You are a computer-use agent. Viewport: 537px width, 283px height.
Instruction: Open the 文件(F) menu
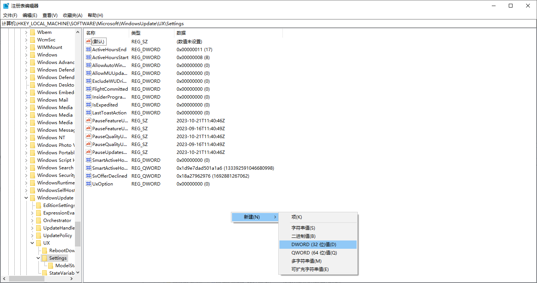coord(10,15)
